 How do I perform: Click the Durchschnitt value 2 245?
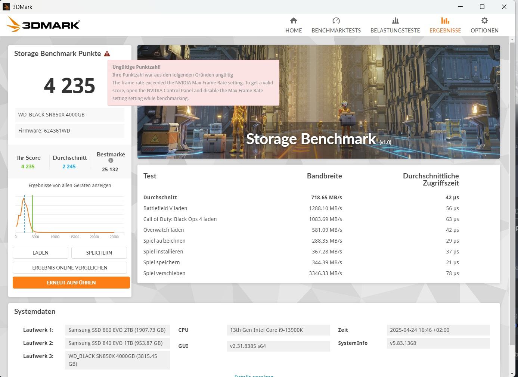pos(69,166)
